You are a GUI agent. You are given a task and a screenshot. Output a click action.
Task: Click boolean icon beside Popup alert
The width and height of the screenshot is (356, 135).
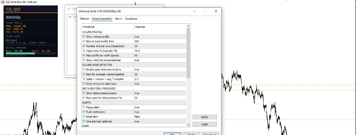pyautogui.click(x=84, y=107)
